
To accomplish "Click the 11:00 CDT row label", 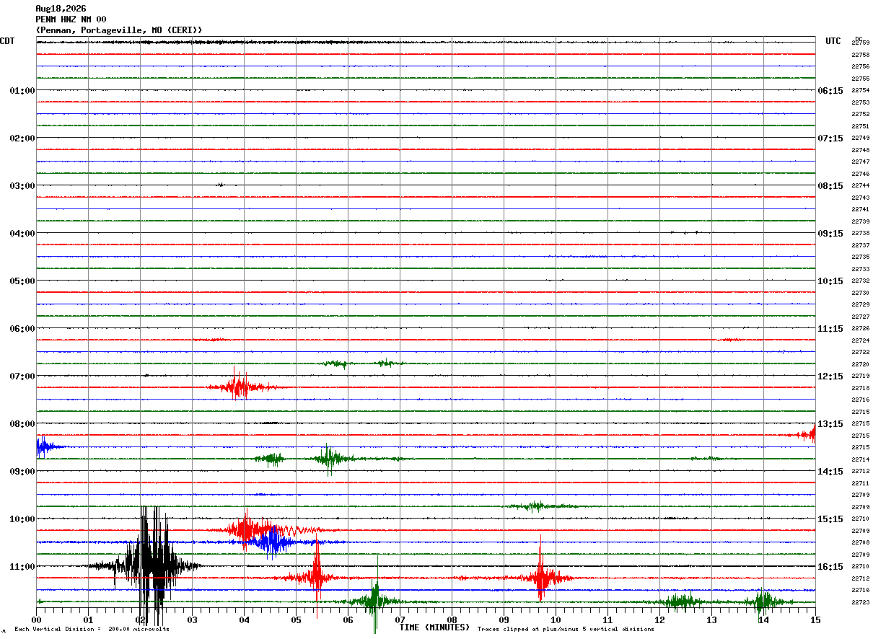I will click(x=22, y=567).
